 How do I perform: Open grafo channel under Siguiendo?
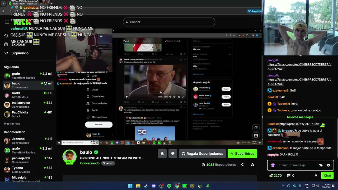tap(28, 75)
